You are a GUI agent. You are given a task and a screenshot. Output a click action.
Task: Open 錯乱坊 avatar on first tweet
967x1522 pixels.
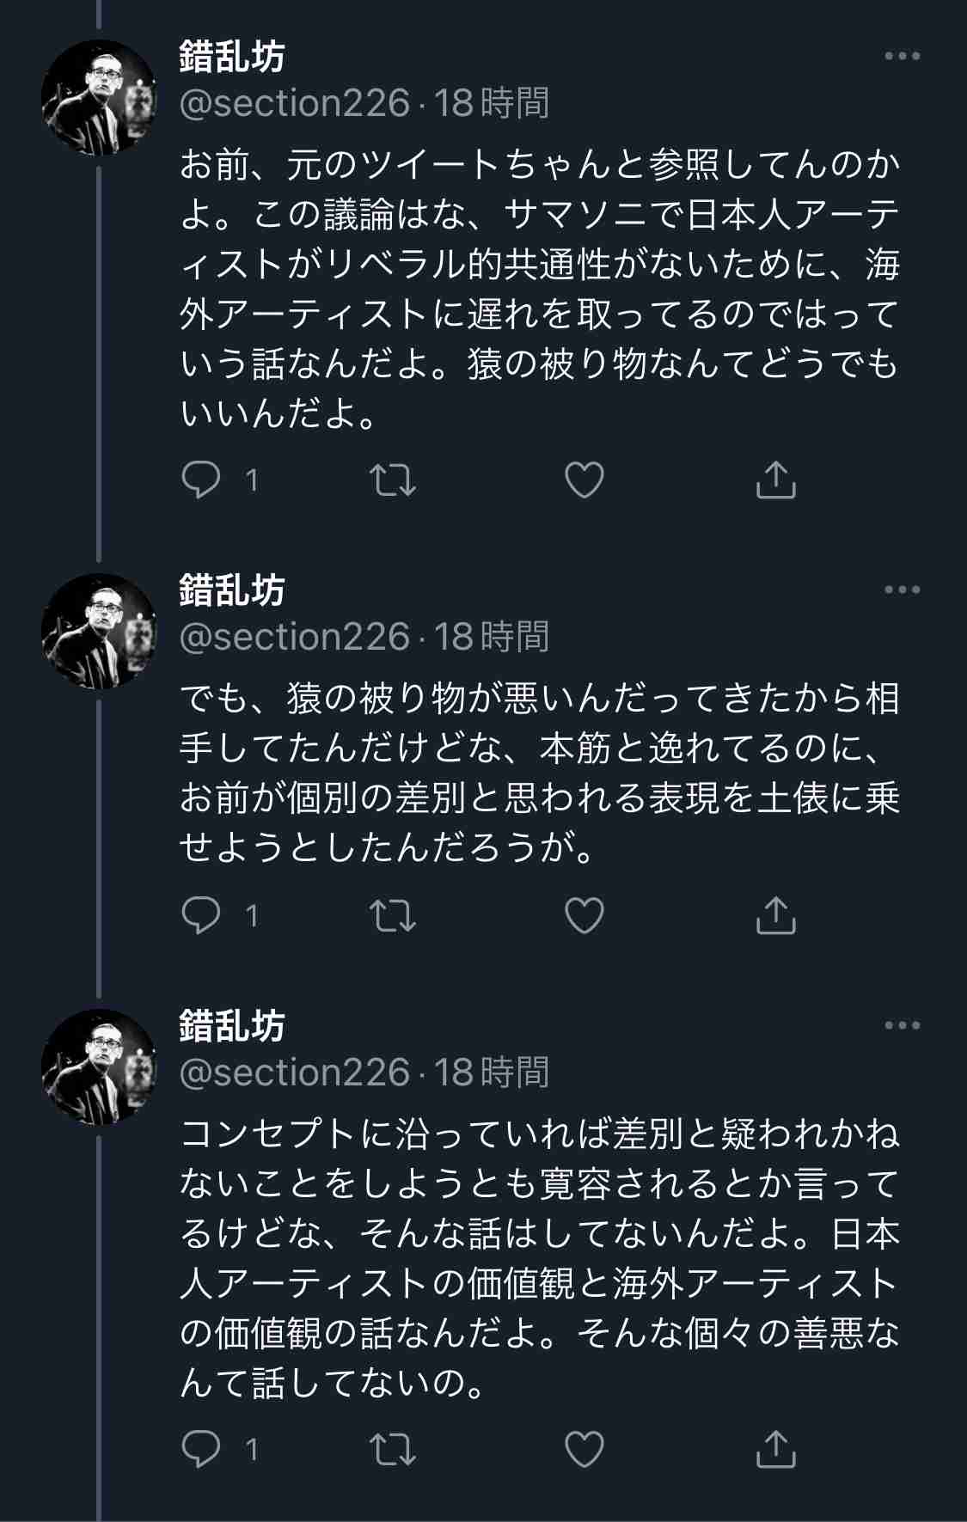99,97
